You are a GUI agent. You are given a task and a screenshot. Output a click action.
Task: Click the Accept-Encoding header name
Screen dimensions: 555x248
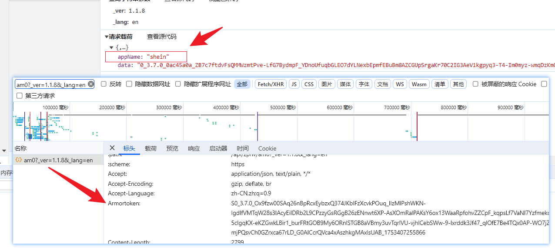point(130,184)
